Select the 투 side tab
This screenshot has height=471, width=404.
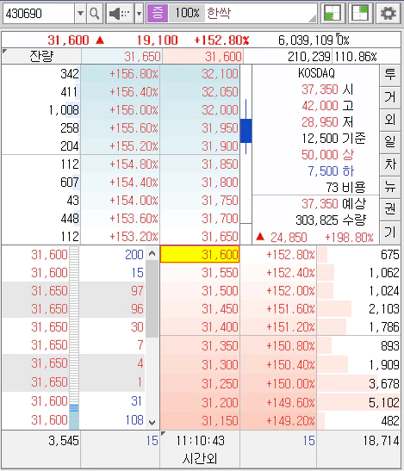pyautogui.click(x=390, y=75)
